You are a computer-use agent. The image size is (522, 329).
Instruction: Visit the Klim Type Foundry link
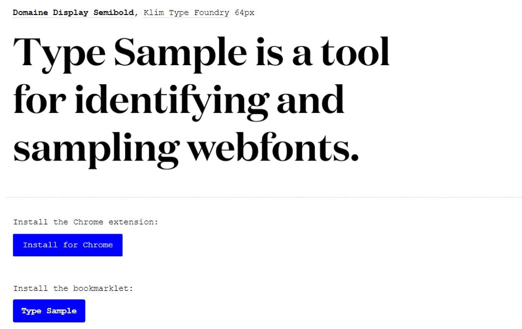click(186, 13)
